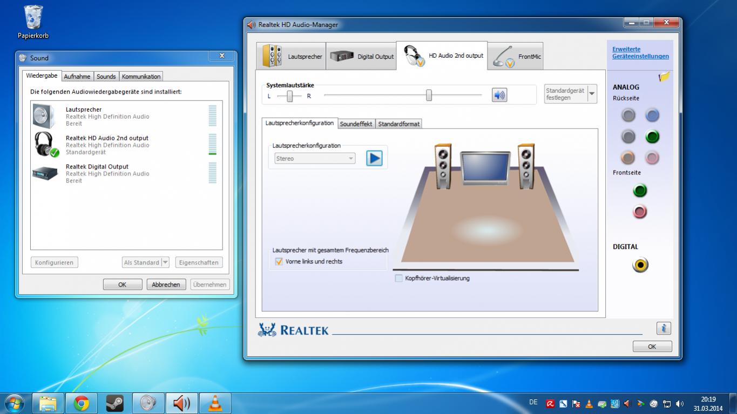
Task: Open system volume tray icon
Action: [680, 403]
